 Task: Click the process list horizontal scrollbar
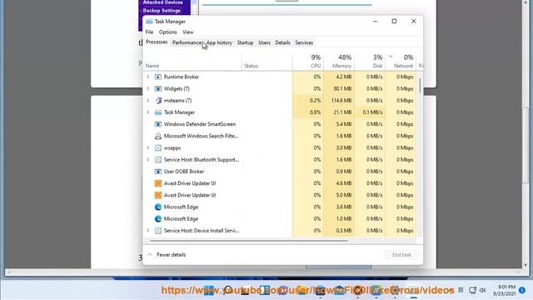pos(249,241)
